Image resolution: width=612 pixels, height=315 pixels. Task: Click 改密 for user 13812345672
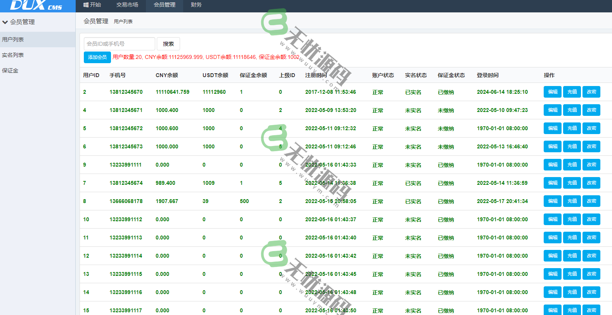click(591, 128)
